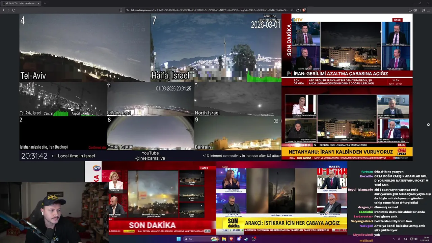Expand the system tray hidden icons chevron
Viewport: 432px width, 243px height.
click(394, 239)
